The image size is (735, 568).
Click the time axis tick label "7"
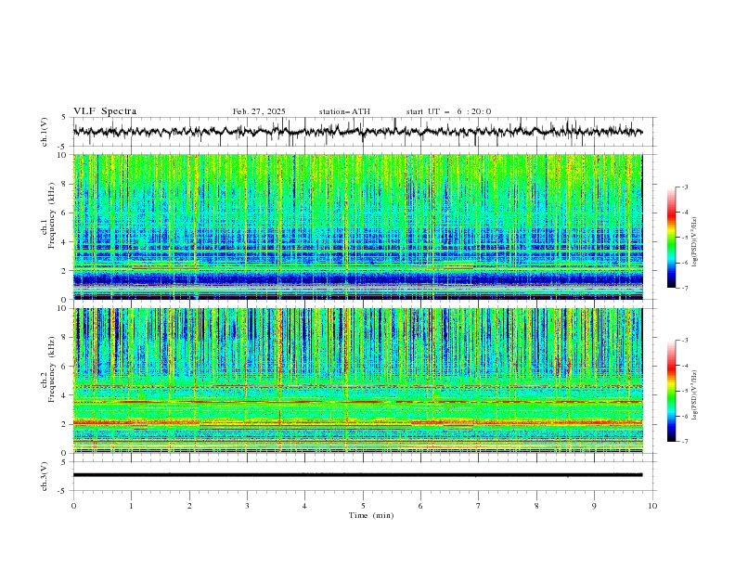(479, 506)
